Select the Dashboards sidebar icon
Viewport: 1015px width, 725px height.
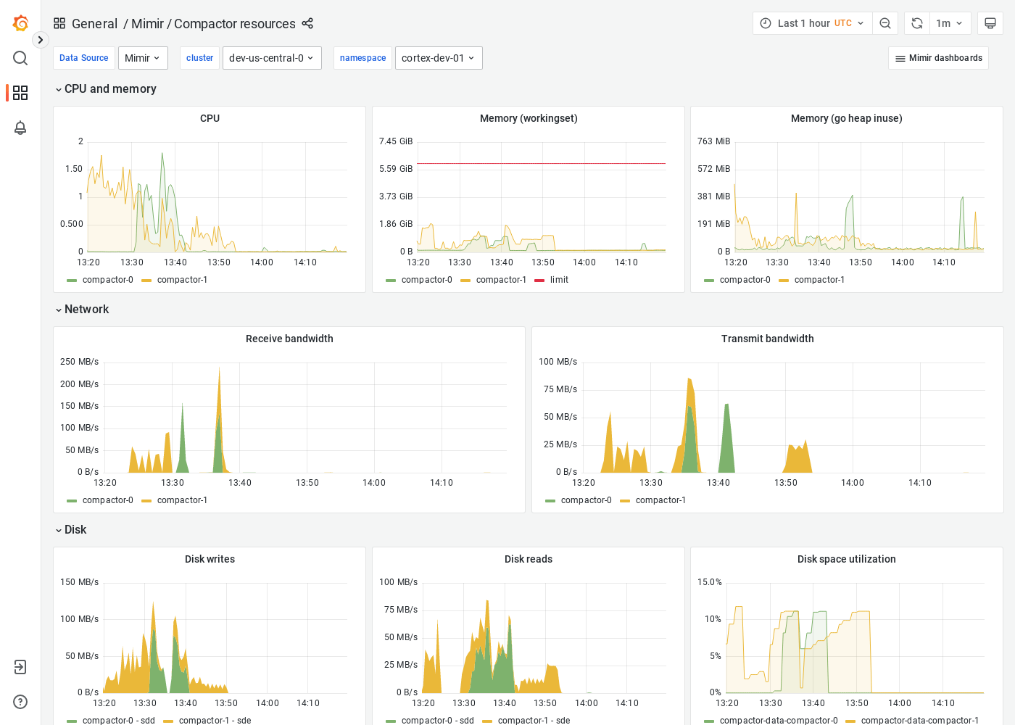pos(20,93)
